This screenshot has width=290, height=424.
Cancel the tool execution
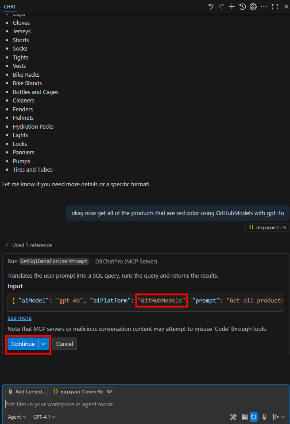coord(65,344)
